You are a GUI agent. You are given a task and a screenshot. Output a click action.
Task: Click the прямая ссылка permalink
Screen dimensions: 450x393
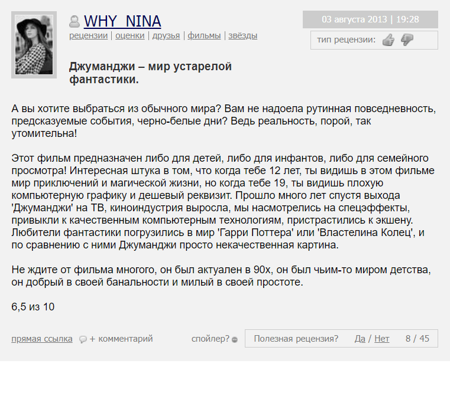(x=42, y=339)
